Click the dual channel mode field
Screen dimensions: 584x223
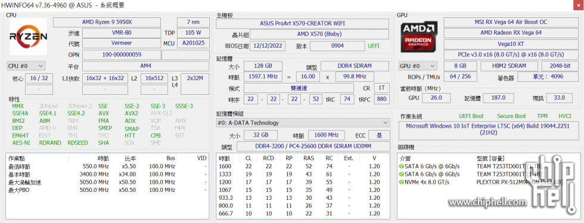pos(299,88)
